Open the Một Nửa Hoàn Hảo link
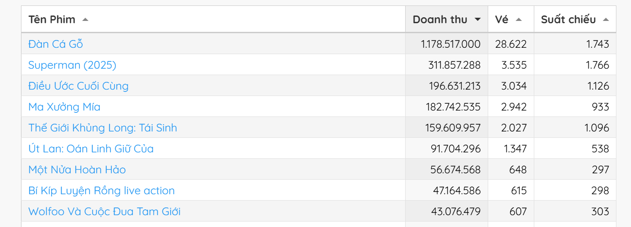Screen dimensions: 631x227 point(77,170)
